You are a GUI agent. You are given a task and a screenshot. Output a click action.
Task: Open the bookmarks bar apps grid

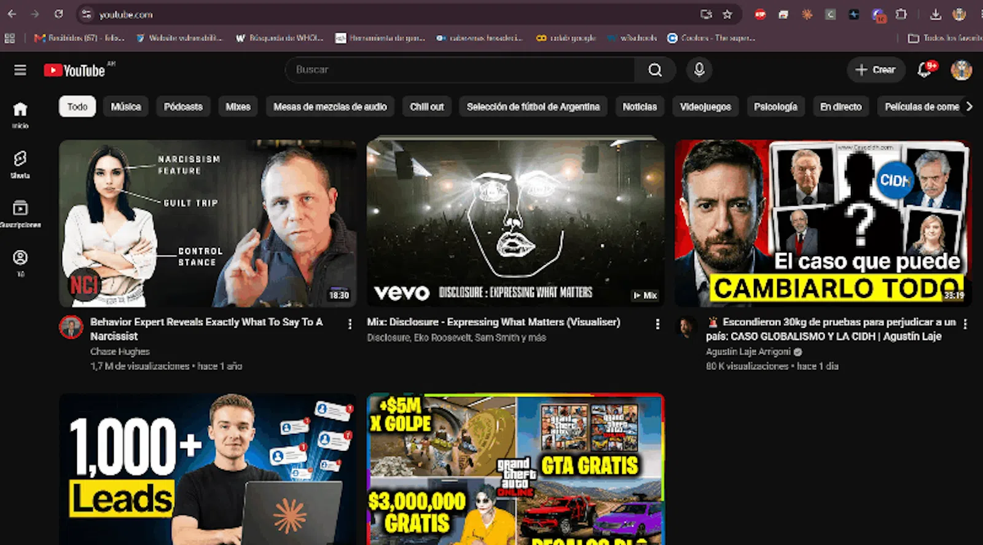[10, 38]
